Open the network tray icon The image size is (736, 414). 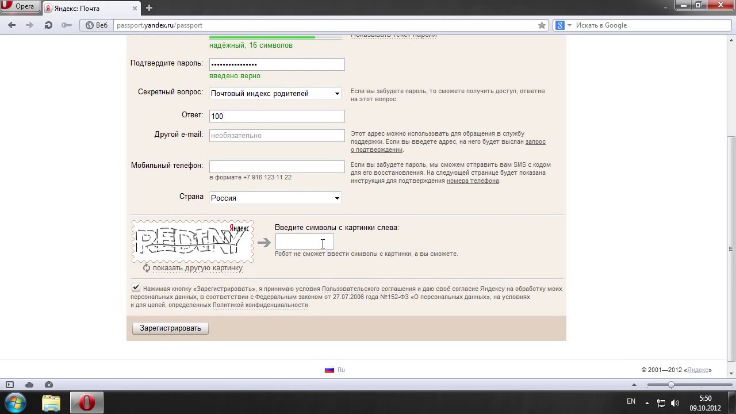661,403
